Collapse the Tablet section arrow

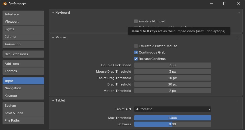click(x=53, y=100)
